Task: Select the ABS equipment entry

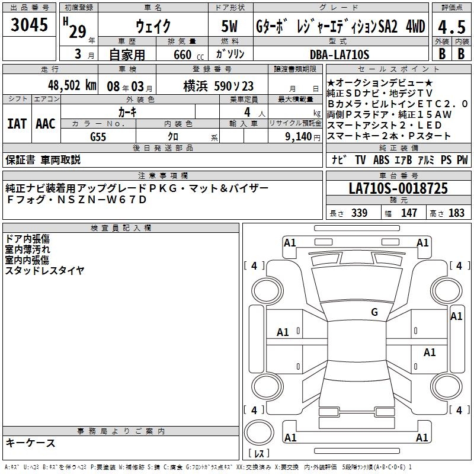Action: coord(381,159)
